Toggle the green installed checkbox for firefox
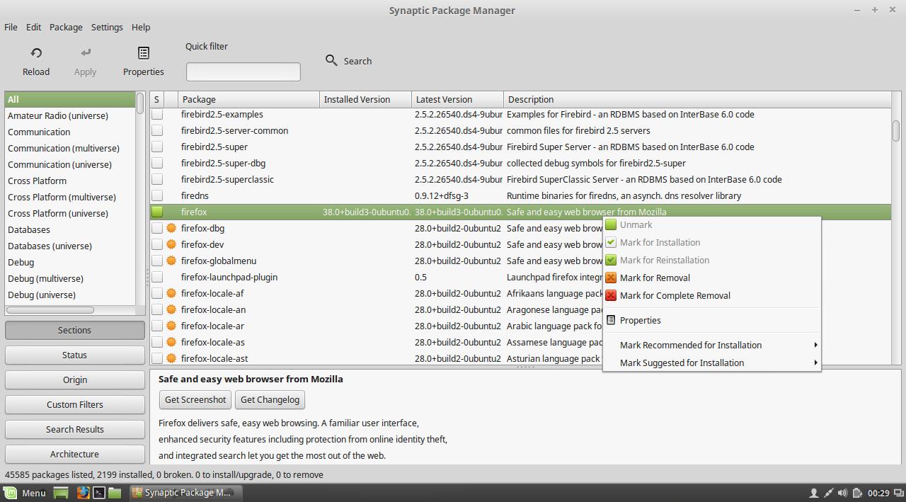The height and width of the screenshot is (502, 906). (157, 212)
